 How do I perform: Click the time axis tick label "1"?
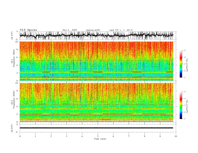(x=35, y=136)
